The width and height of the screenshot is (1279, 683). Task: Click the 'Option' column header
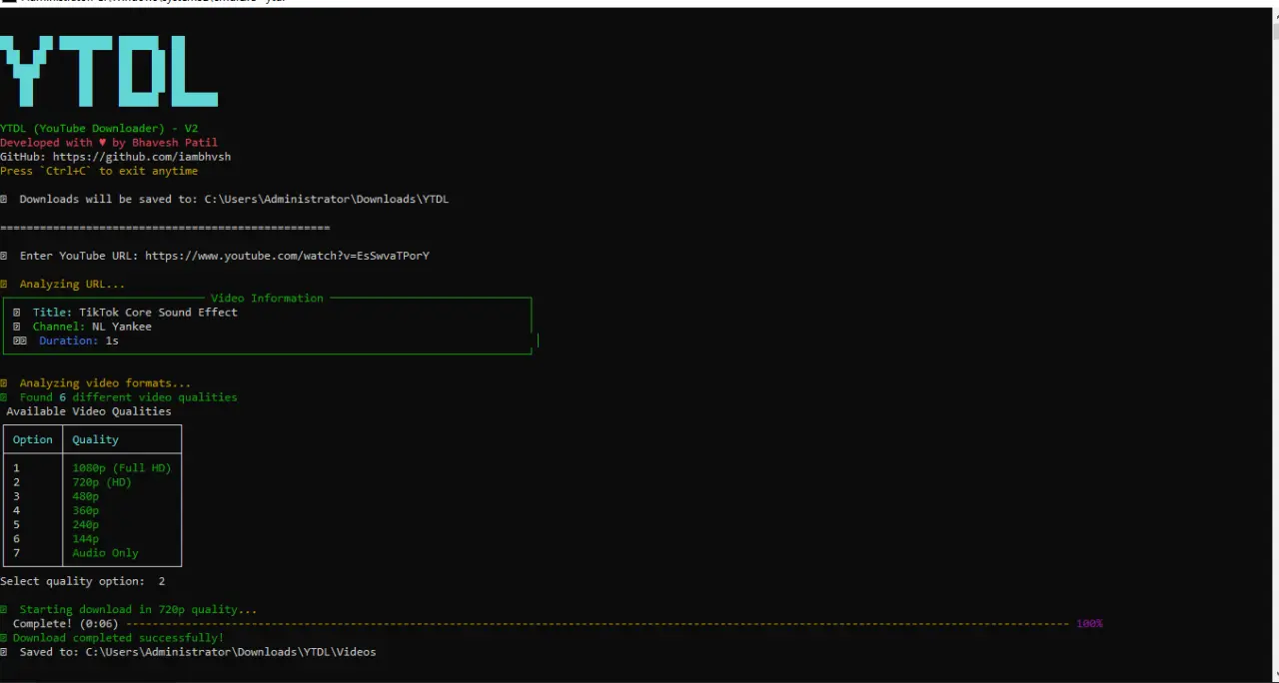pyautogui.click(x=33, y=439)
